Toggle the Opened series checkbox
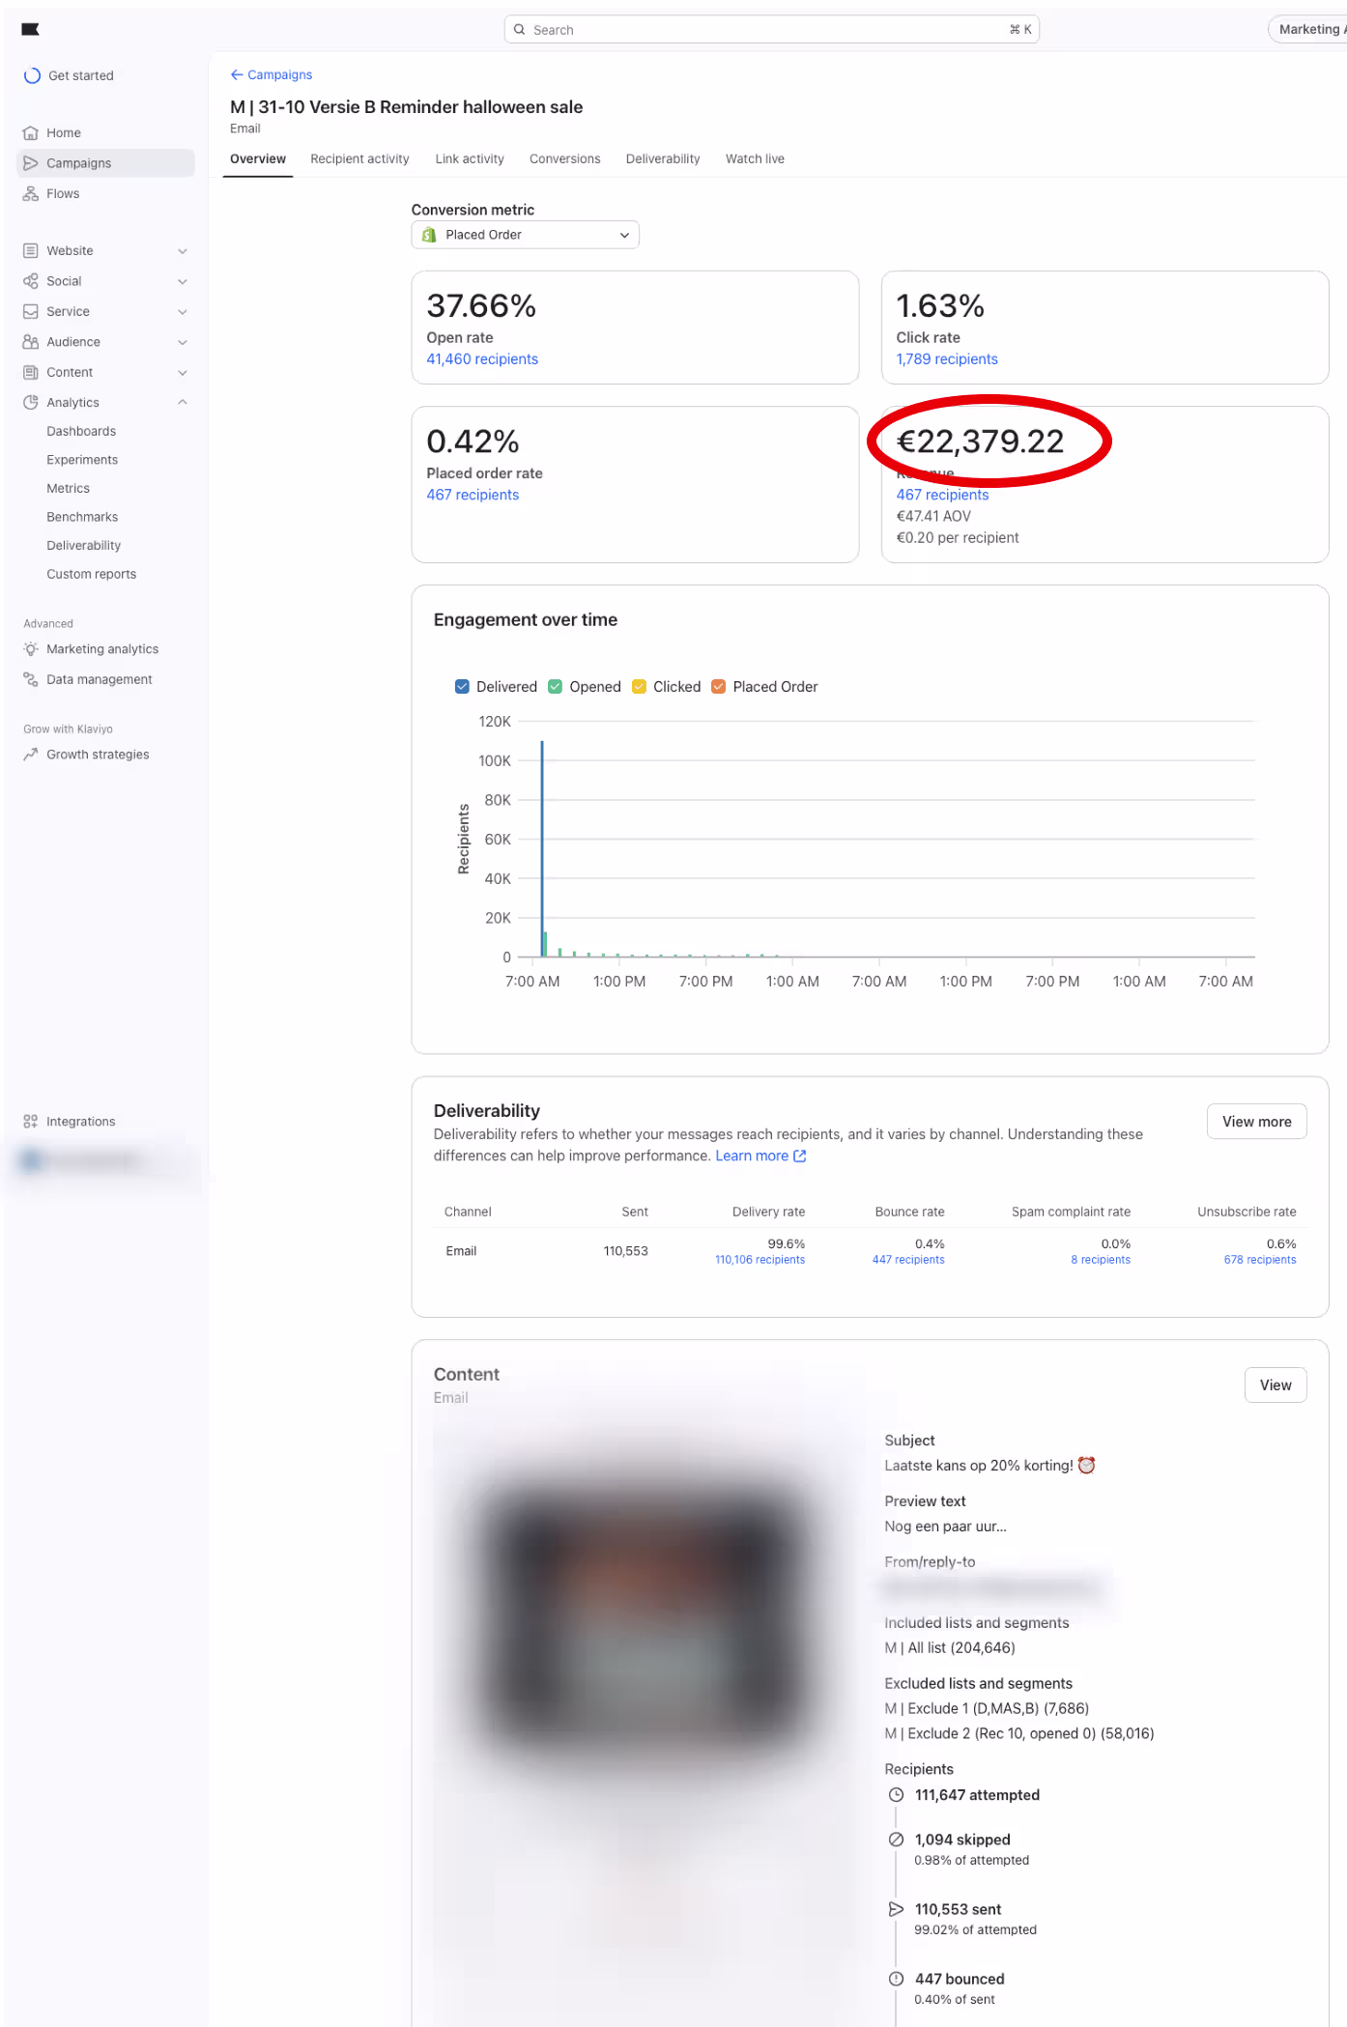Screen dimensions: 1347x2027 [x=556, y=687]
